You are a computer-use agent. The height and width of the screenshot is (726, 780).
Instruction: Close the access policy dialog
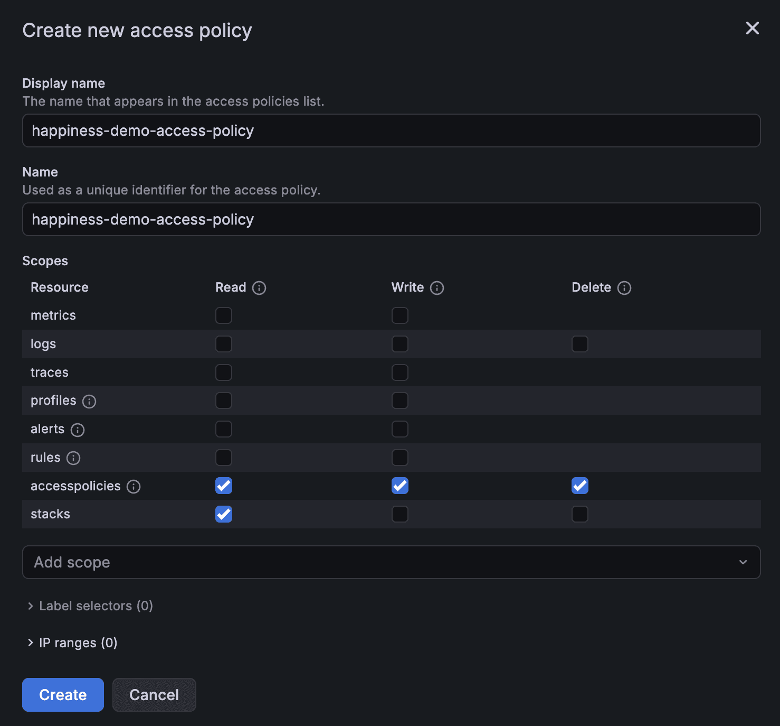coord(752,29)
